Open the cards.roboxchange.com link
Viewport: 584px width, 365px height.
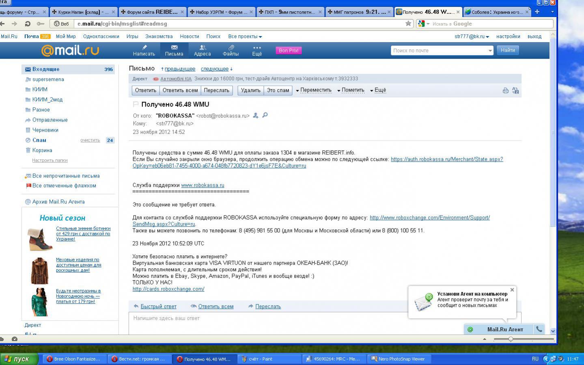pos(168,289)
